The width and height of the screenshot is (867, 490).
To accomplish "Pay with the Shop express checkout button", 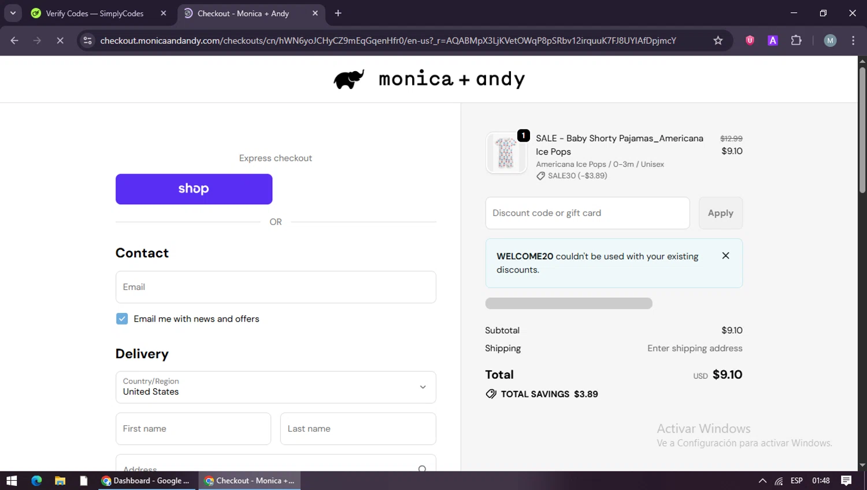I will click(194, 189).
